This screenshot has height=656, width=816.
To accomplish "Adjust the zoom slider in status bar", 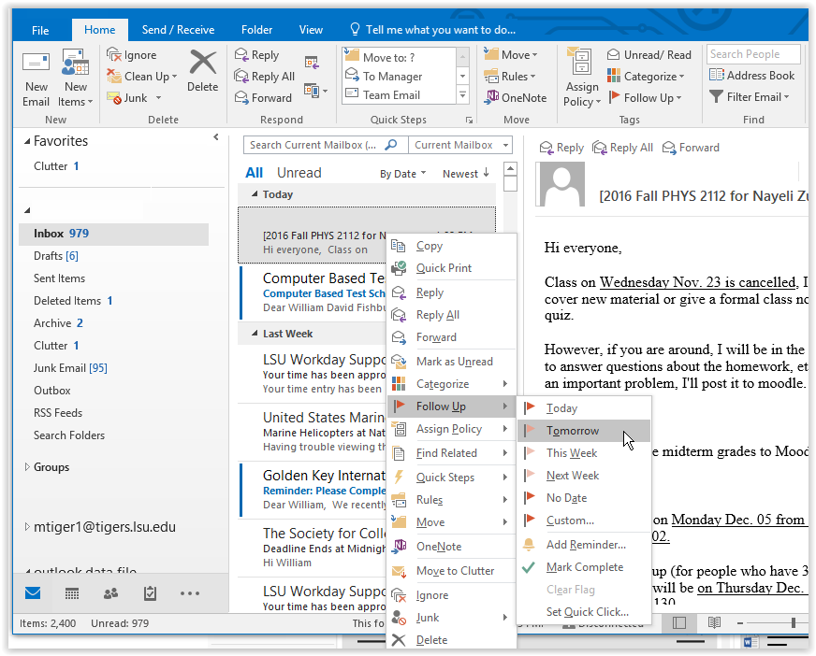I will pyautogui.click(x=793, y=622).
